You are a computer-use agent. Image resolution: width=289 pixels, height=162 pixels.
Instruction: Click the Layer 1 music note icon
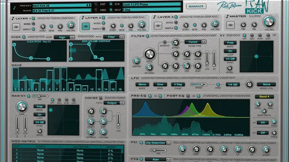13,18
